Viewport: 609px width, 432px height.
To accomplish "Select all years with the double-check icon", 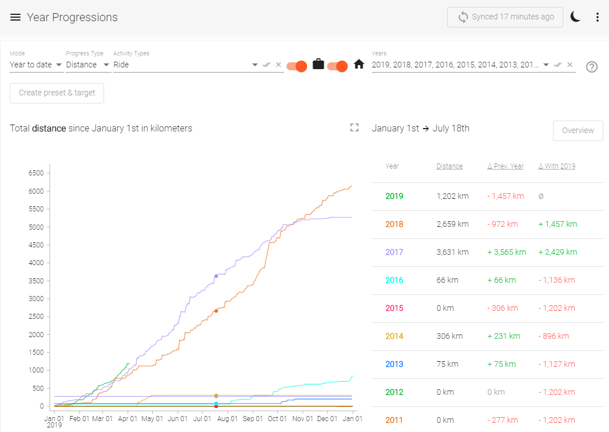I will point(558,65).
